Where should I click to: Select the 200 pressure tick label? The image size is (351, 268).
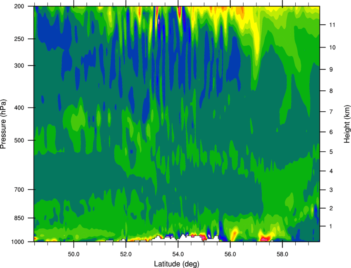coord(19,6)
